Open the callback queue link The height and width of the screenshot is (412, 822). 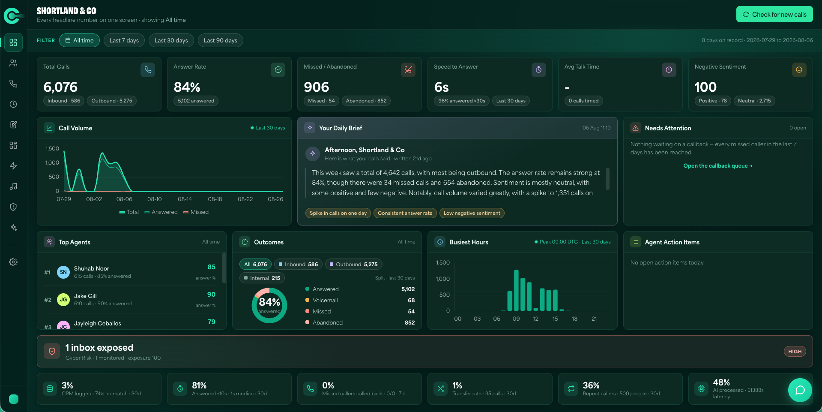(x=717, y=165)
